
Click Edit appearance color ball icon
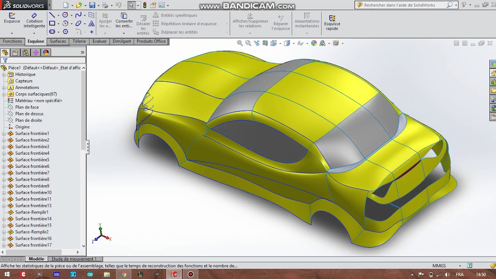point(314,43)
